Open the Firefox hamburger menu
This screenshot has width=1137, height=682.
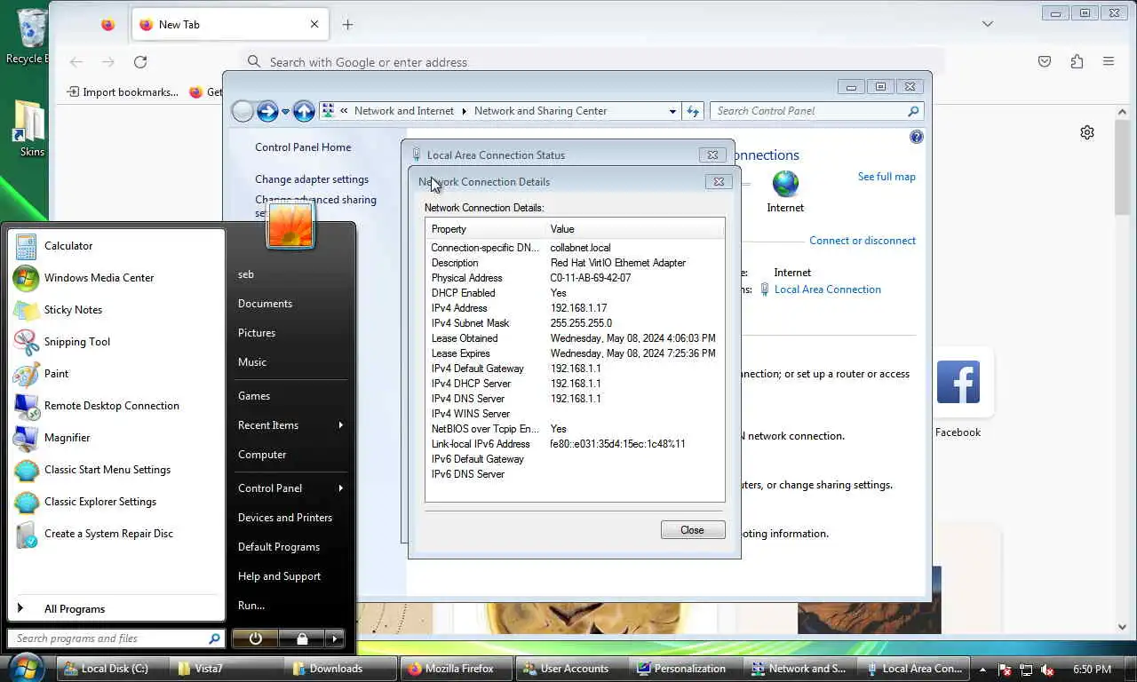[1109, 61]
